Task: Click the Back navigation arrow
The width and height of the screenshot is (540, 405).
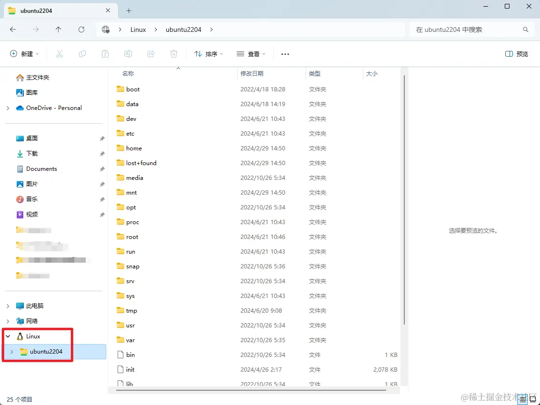Action: pos(13,30)
